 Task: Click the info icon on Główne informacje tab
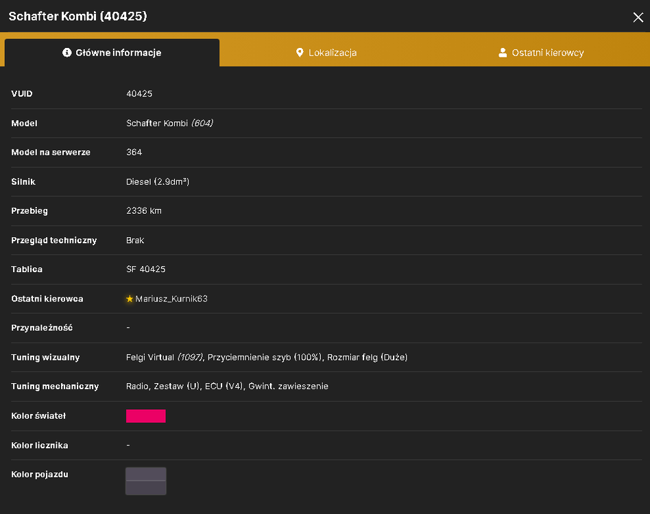pyautogui.click(x=67, y=53)
